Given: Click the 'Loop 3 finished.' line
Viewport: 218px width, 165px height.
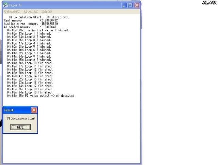Looking at the screenshot, I should click(29, 40).
